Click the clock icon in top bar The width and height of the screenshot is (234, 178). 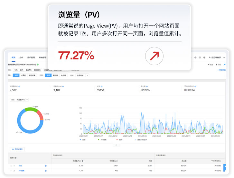pyautogui.click(x=195, y=58)
